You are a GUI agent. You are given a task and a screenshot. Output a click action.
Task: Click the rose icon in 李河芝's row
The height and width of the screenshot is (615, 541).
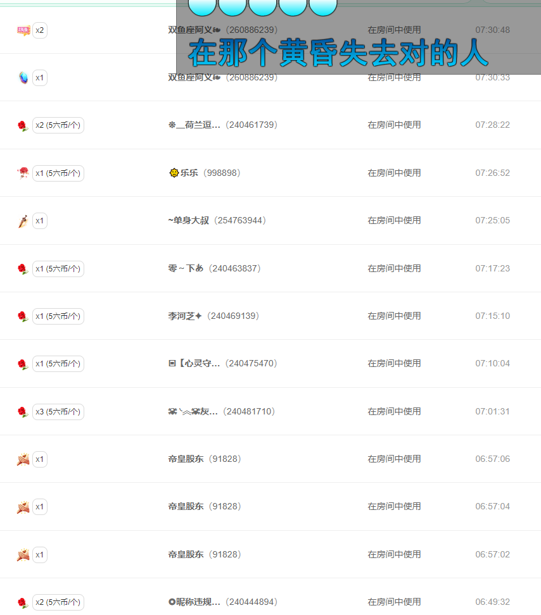pyautogui.click(x=23, y=316)
